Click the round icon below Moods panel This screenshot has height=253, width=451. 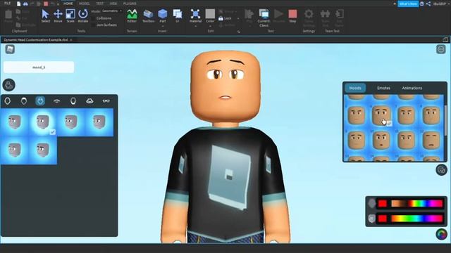[441, 170]
